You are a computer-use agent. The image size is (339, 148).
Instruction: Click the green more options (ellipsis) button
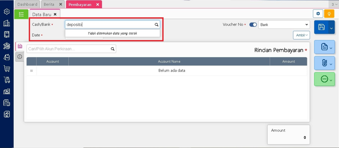(324, 79)
